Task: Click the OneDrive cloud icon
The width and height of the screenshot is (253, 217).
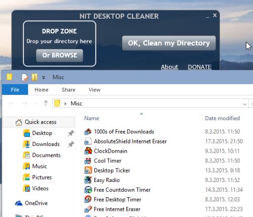Action: point(19,203)
